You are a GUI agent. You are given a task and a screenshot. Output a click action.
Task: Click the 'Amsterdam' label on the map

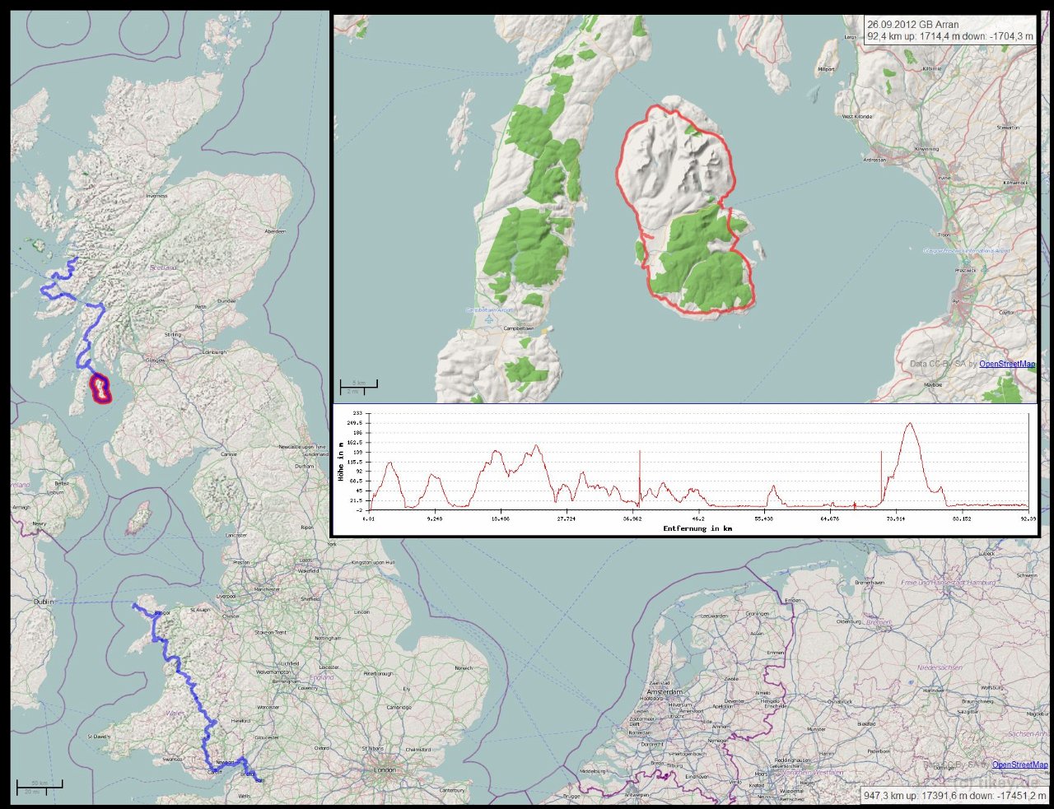coord(666,693)
